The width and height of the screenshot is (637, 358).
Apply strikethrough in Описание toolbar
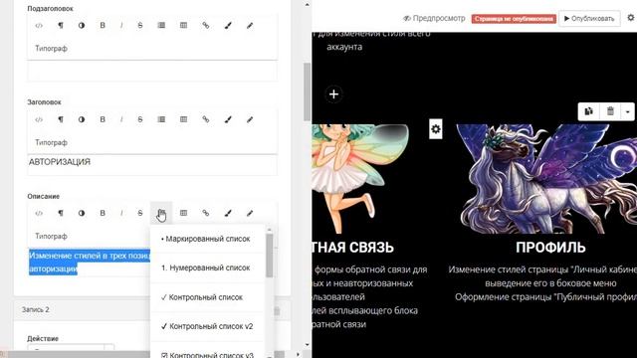140,213
